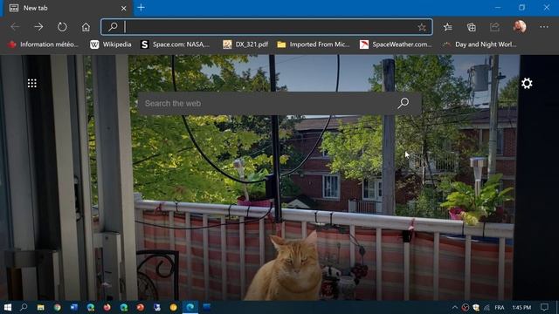Image resolution: width=559 pixels, height=314 pixels.
Task: Go back using the Back arrow
Action: point(15,27)
